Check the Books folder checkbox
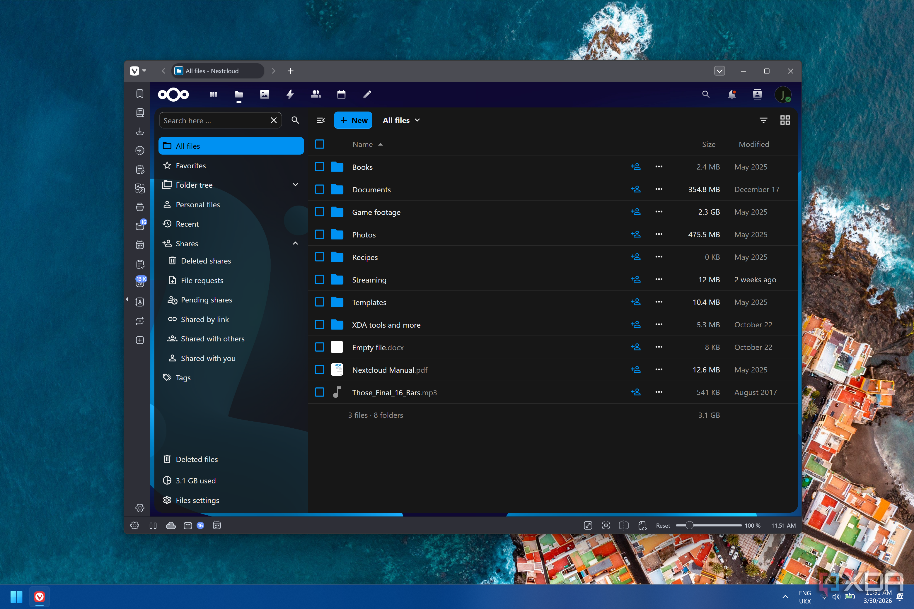The image size is (914, 609). point(319,167)
